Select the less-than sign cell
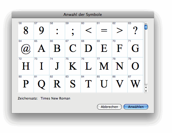Viewport: 172px width, 133px height. (88, 30)
